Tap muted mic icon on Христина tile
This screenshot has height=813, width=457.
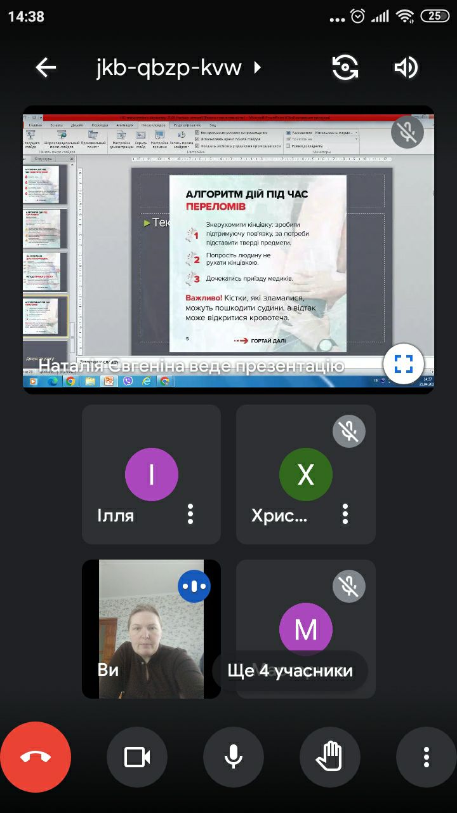(349, 431)
